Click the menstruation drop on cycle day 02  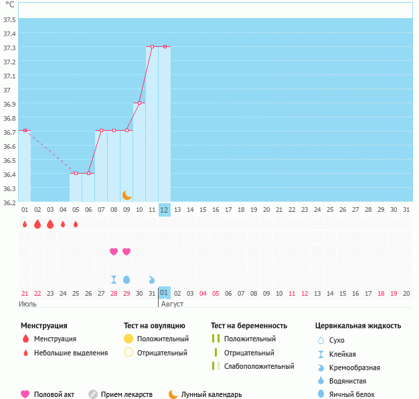point(37,224)
